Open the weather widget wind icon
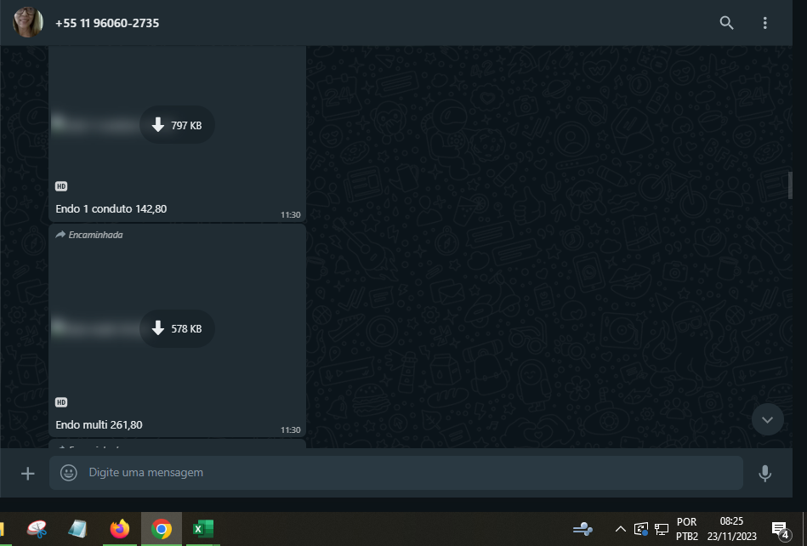 (x=583, y=529)
